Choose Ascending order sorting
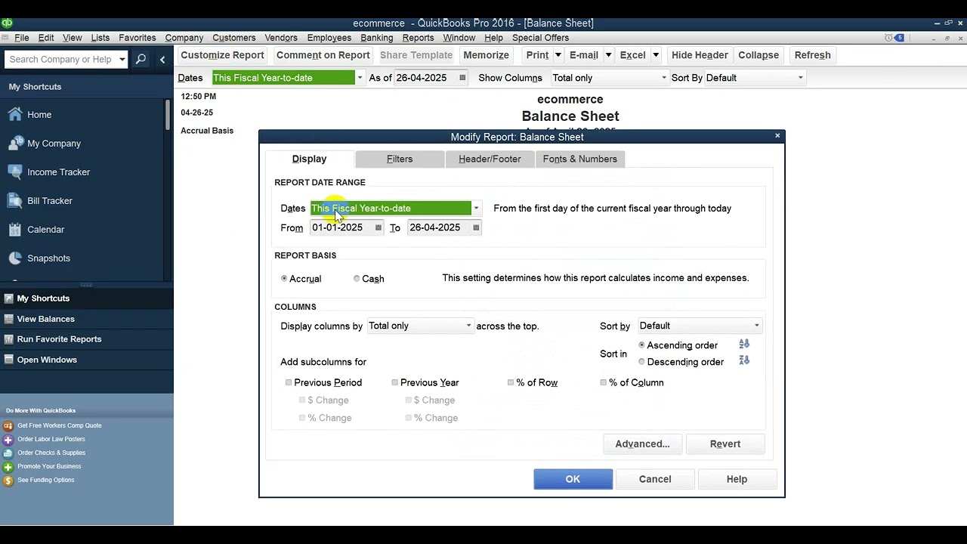 642,345
